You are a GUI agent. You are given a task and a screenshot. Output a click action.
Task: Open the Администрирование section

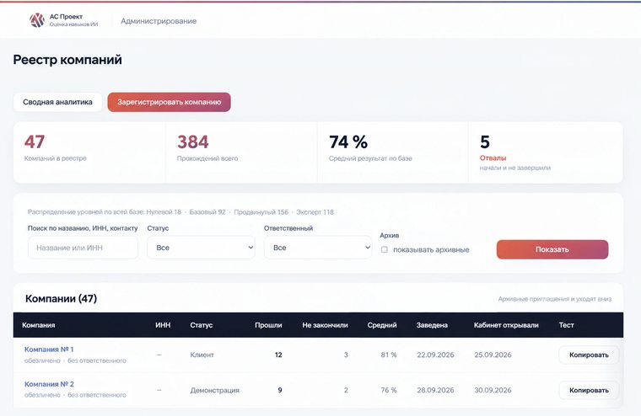tap(159, 21)
